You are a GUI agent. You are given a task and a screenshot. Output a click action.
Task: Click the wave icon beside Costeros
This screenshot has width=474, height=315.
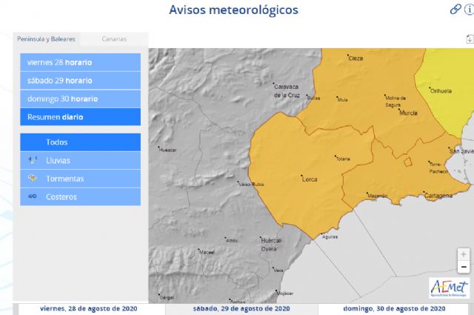[32, 197]
